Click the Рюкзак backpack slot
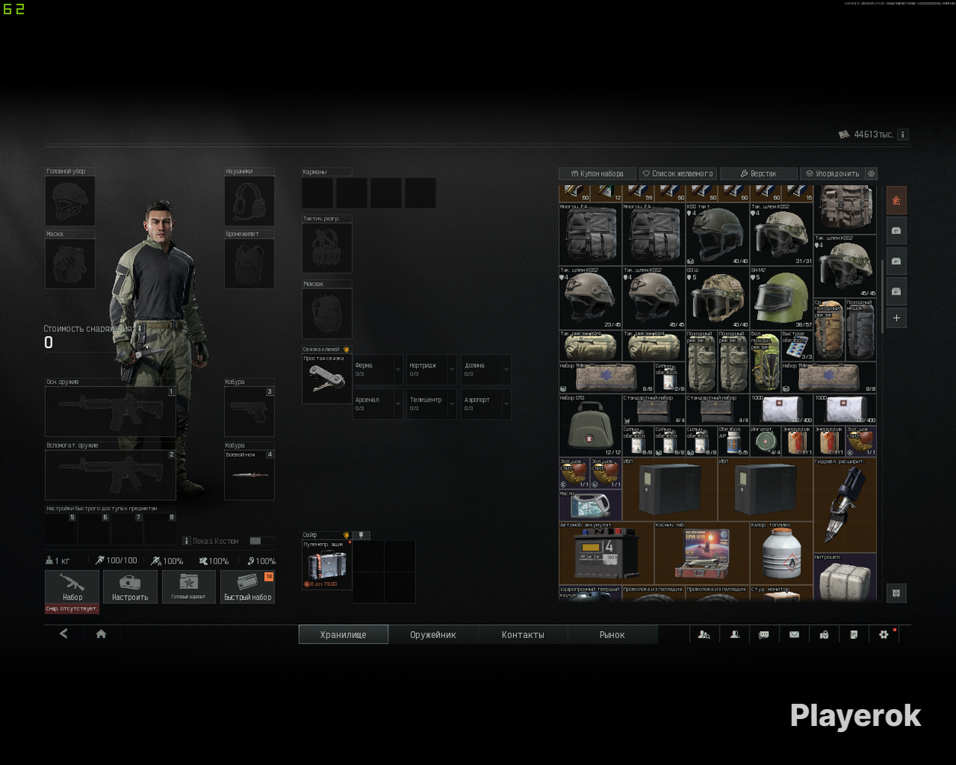This screenshot has width=956, height=765. click(327, 314)
